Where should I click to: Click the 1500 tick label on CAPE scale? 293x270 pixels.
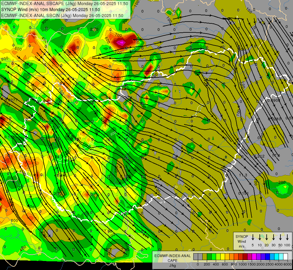click(251, 264)
